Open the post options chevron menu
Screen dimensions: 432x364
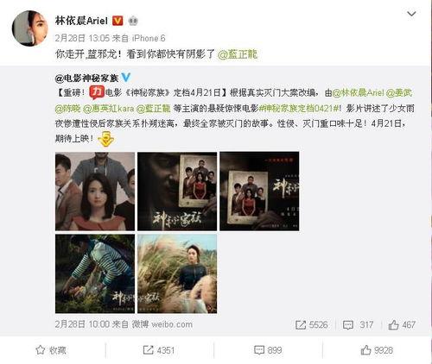(411, 14)
